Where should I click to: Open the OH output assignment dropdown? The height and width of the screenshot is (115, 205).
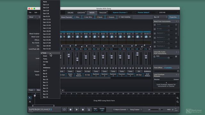139,71
